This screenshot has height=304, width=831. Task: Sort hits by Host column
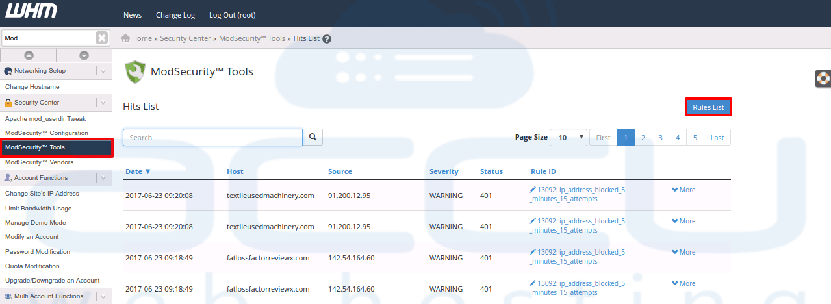tap(235, 171)
